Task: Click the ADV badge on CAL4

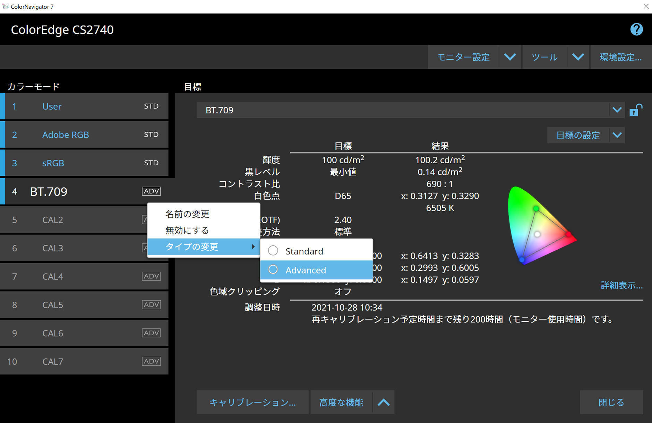Action: (x=152, y=276)
